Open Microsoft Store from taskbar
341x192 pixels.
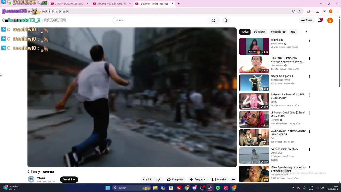click(171, 188)
